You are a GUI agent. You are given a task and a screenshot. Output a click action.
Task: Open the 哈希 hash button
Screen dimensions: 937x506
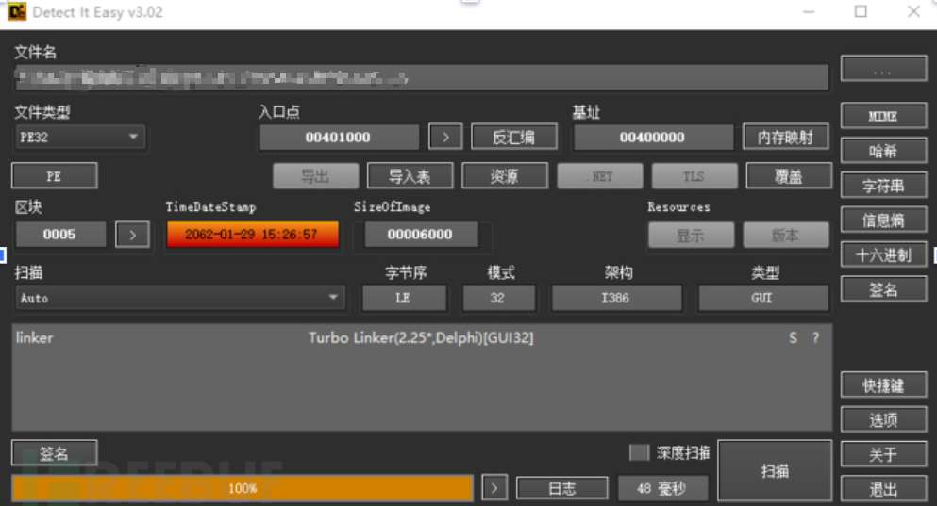click(x=883, y=151)
